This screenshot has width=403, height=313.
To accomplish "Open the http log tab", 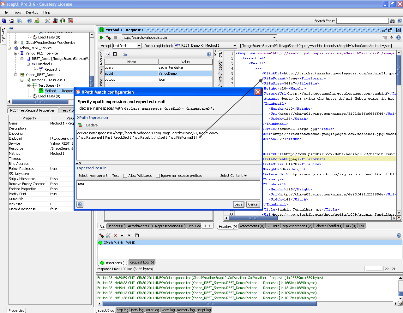I will tap(123, 310).
